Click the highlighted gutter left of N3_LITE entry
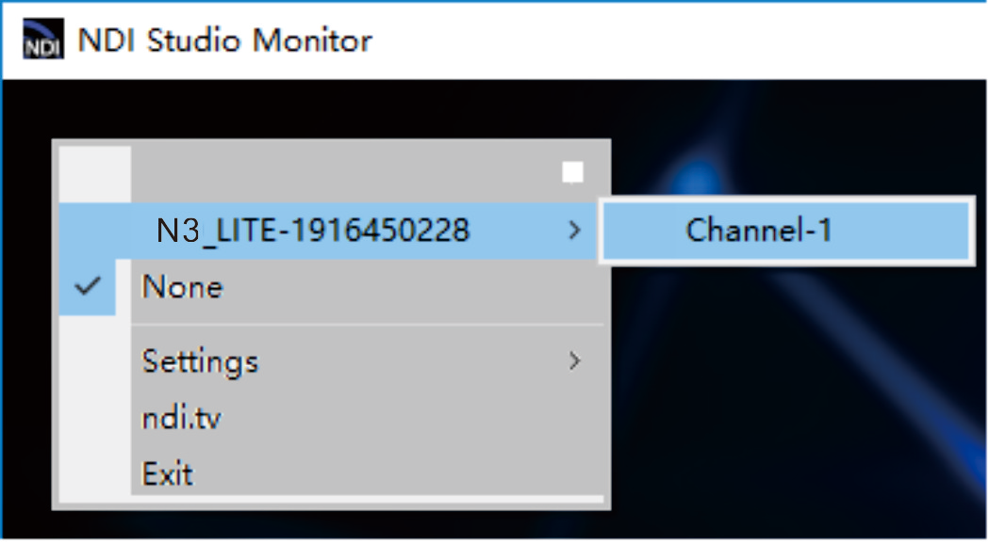Screen dimensions: 989x544 (x=95, y=231)
